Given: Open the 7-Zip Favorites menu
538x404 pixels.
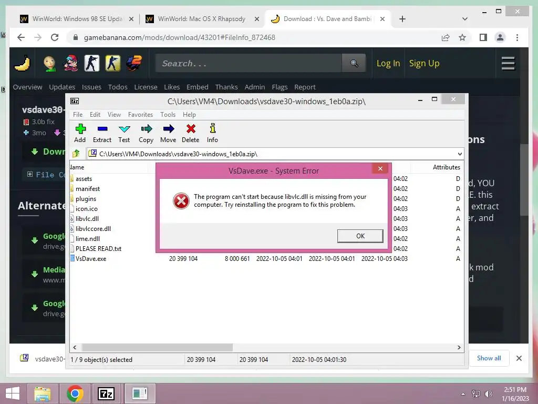Looking at the screenshot, I should [x=140, y=114].
